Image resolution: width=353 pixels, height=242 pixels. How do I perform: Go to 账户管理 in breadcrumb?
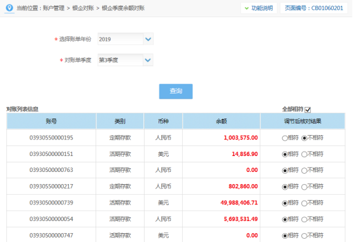[x=54, y=8]
